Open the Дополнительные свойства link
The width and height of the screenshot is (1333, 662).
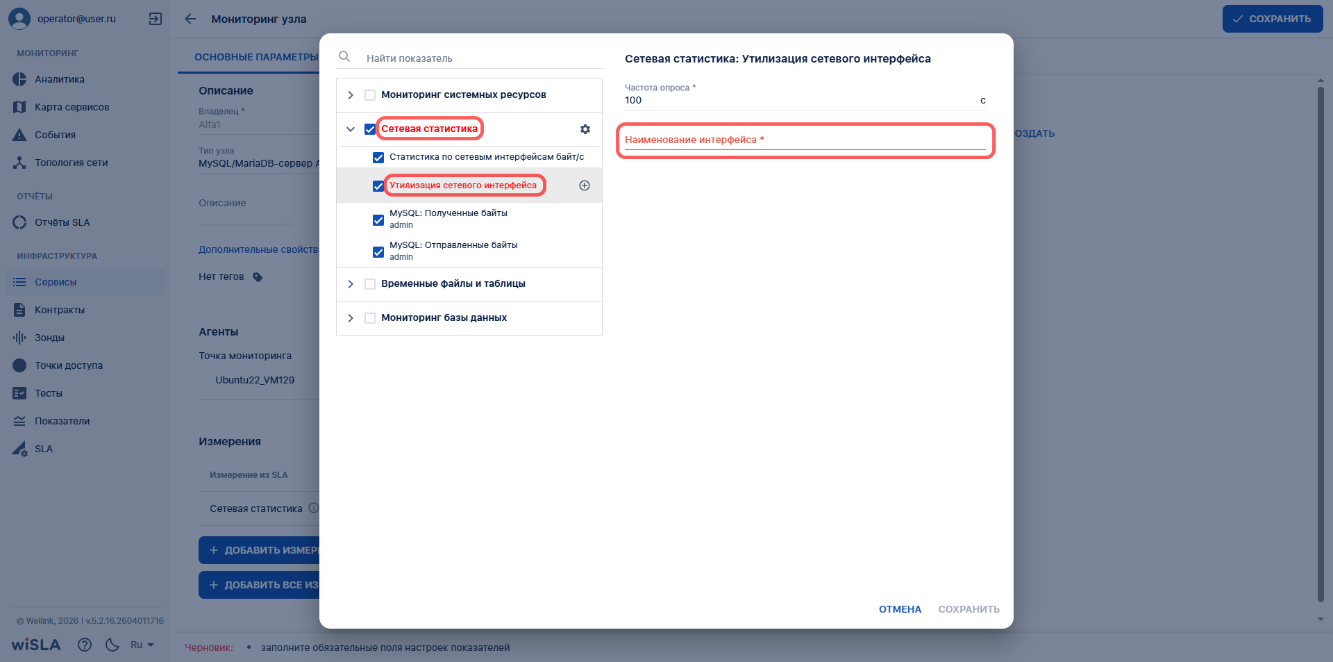tap(259, 249)
